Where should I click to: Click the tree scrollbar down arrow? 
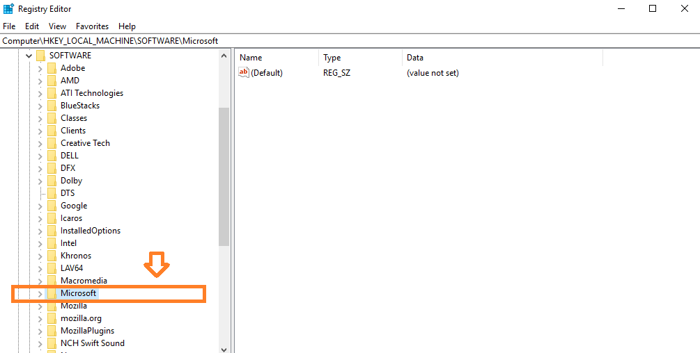[224, 350]
